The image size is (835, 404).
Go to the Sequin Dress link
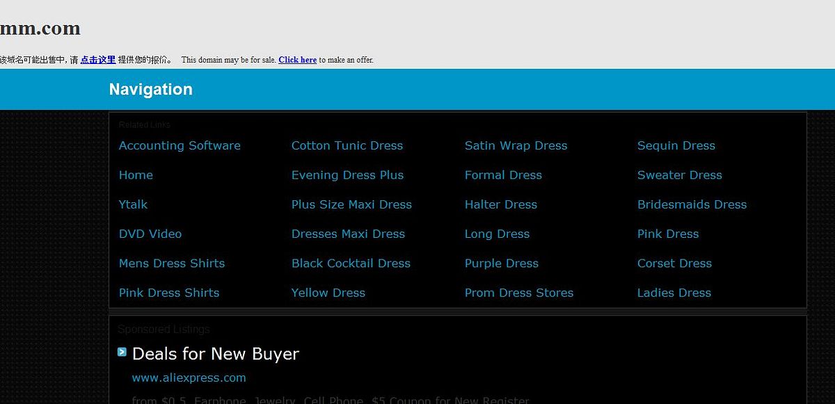(676, 146)
